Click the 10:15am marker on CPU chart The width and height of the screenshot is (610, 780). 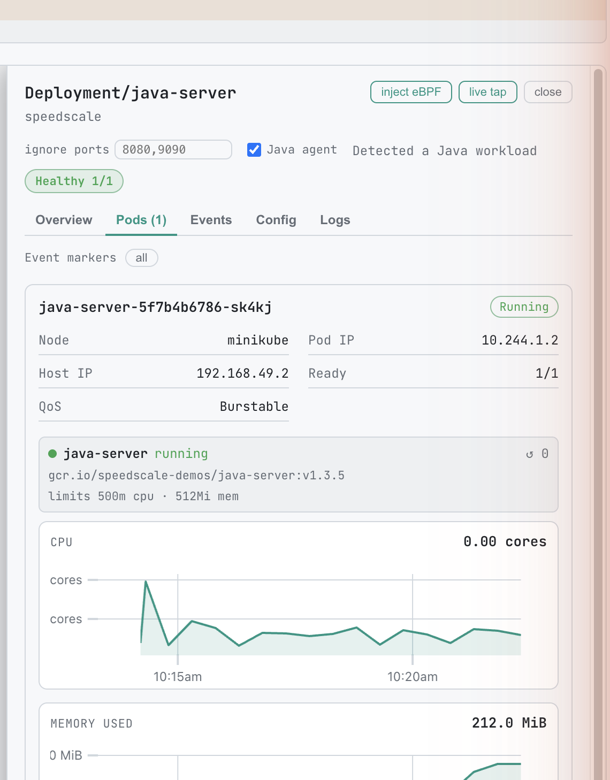pos(178,677)
